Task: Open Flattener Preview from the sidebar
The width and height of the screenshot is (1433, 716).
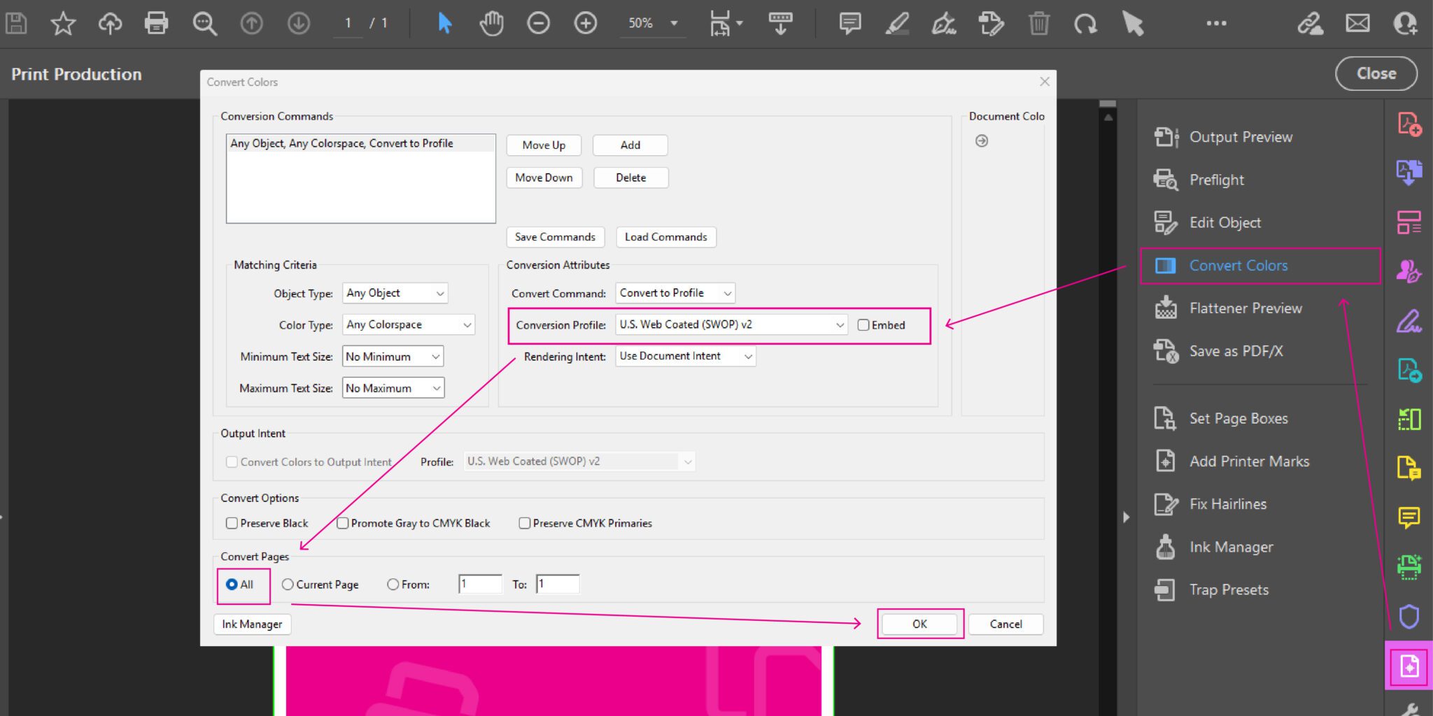Action: [x=1245, y=308]
